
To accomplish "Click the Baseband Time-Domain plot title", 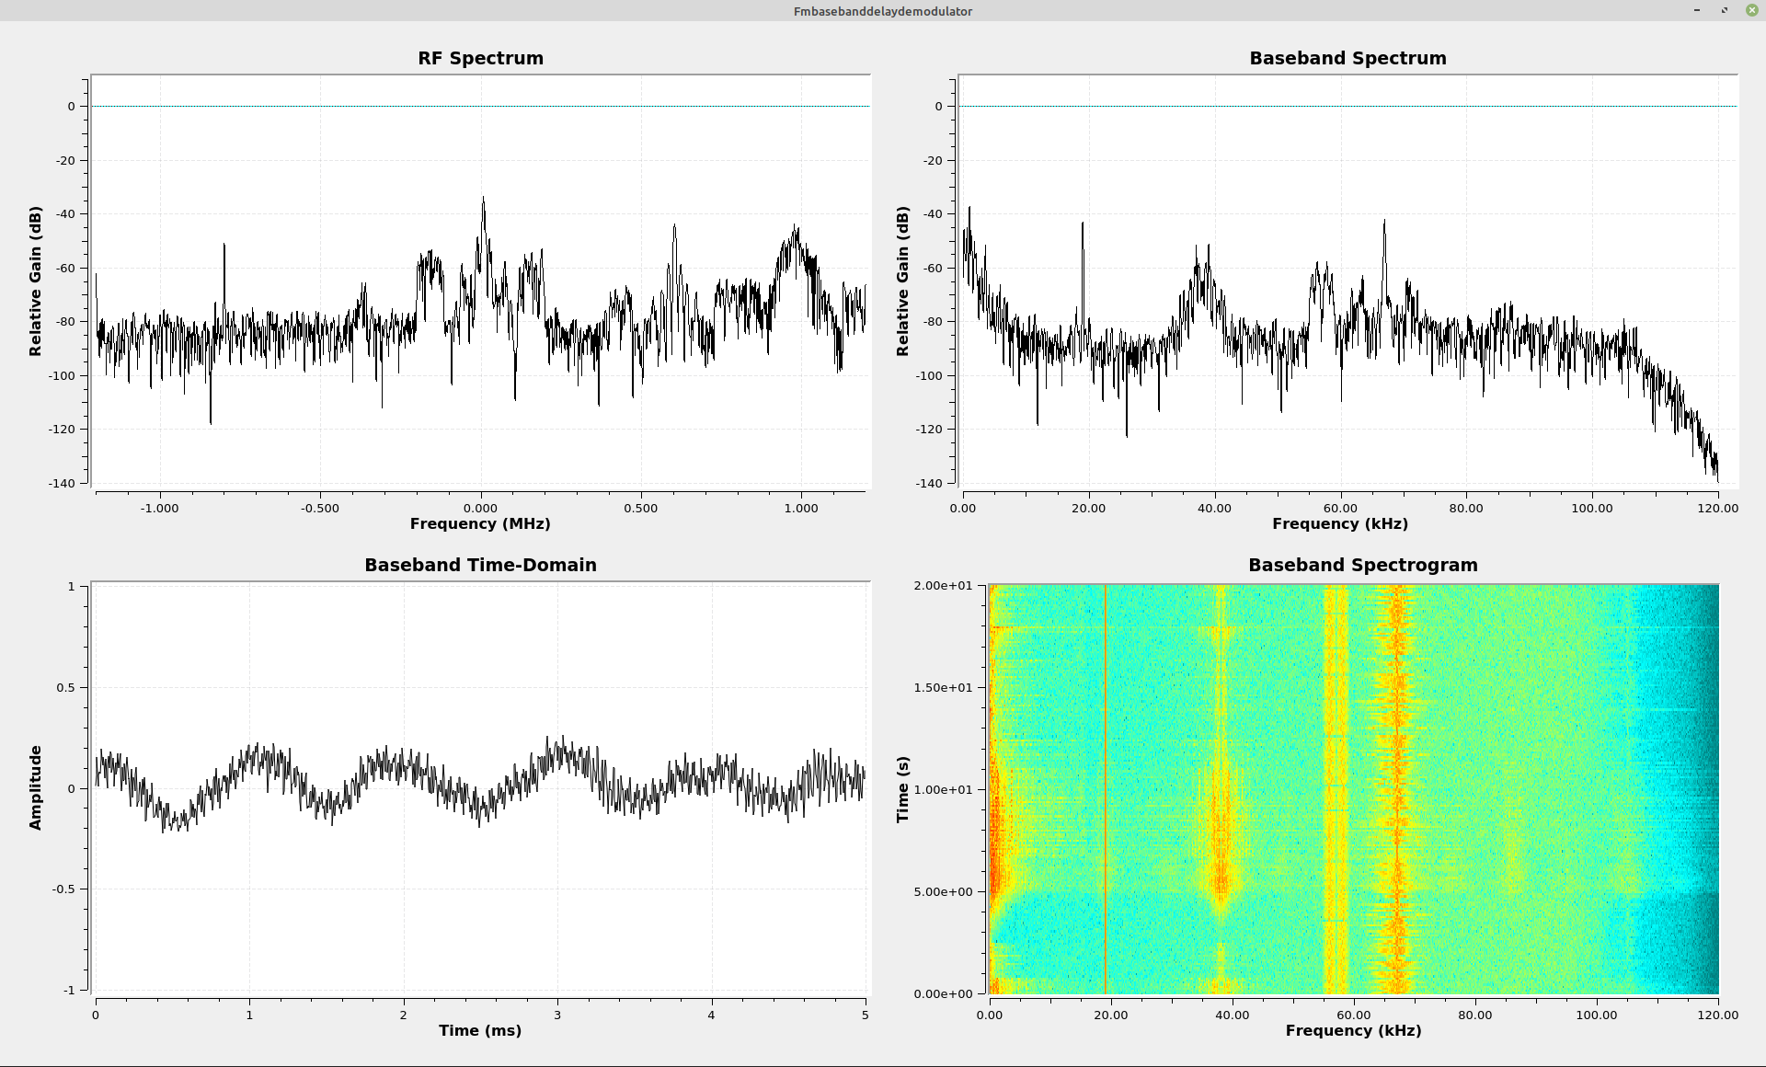I will point(480,565).
